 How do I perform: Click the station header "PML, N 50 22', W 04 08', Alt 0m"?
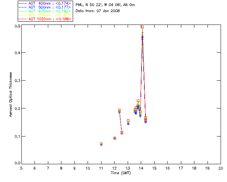tap(105, 5)
